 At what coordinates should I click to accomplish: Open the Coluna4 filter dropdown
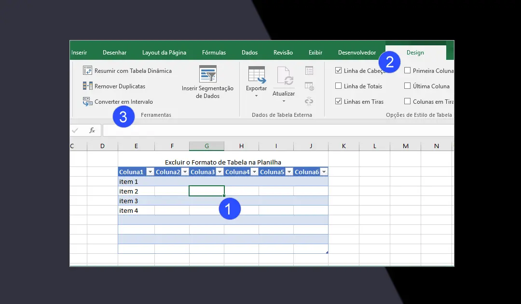coord(254,172)
